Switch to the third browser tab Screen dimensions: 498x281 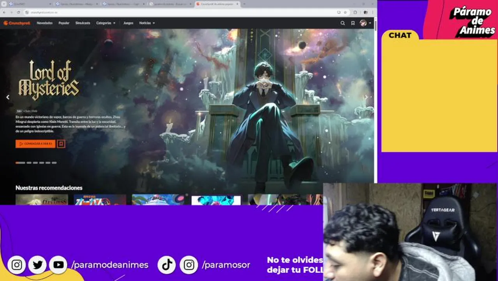tap(124, 4)
